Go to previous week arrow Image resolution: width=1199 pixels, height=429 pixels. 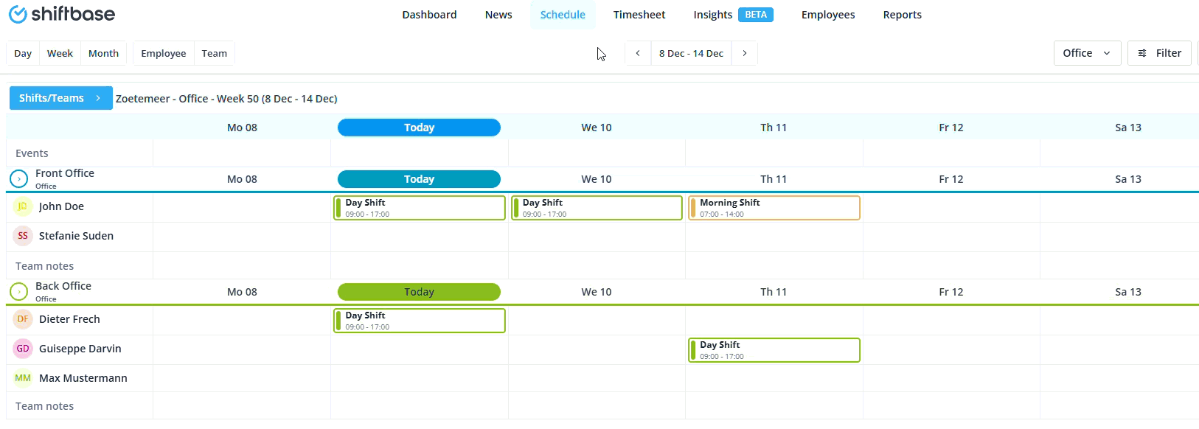point(638,53)
